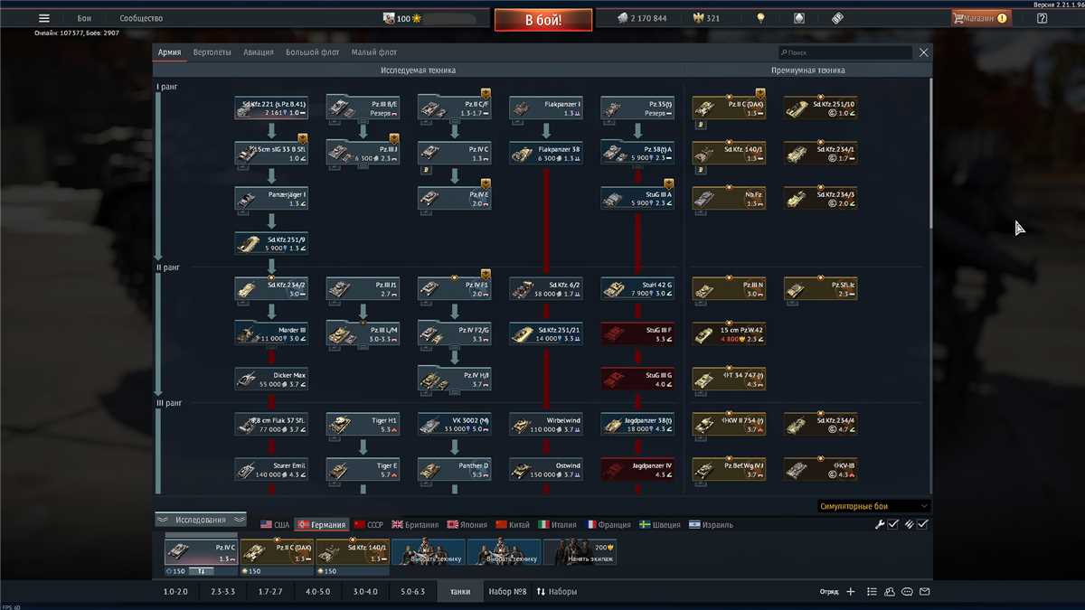Collapse the Исследования research panel
This screenshot has height=610, width=1085.
pos(201,520)
